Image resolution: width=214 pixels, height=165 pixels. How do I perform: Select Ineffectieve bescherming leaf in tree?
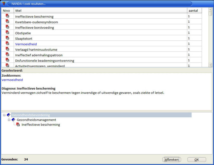(x=41, y=125)
